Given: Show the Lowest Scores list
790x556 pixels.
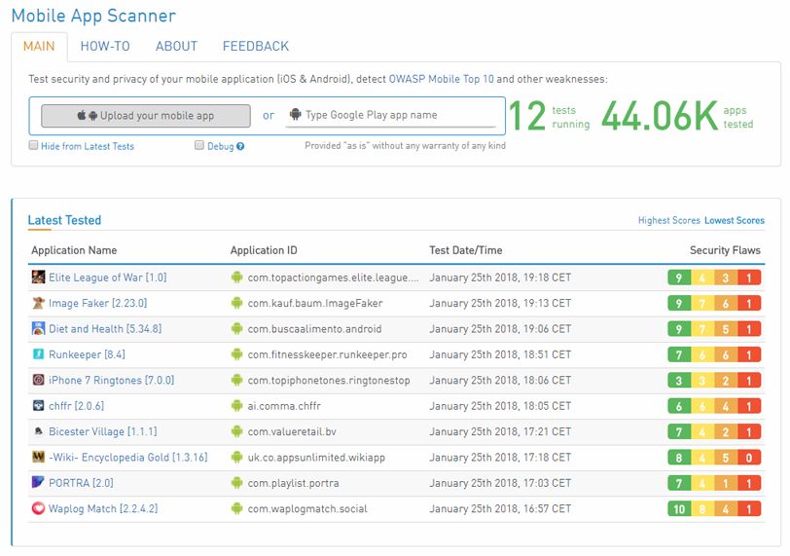Looking at the screenshot, I should pos(735,221).
